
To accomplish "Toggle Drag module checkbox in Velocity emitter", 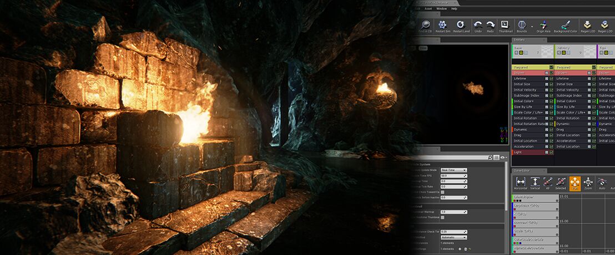I will click(x=594, y=129).
